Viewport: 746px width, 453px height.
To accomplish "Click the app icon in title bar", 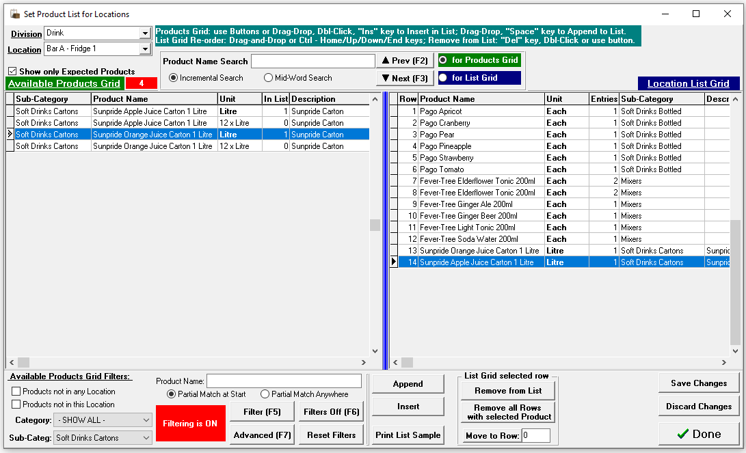I will pyautogui.click(x=14, y=14).
